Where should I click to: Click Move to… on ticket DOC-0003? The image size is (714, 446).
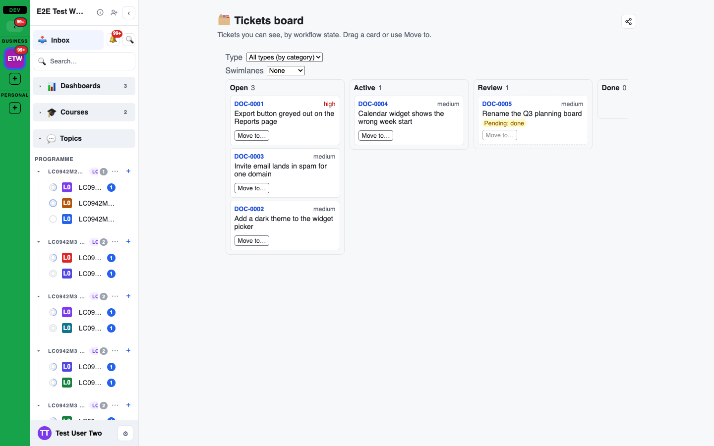point(252,188)
